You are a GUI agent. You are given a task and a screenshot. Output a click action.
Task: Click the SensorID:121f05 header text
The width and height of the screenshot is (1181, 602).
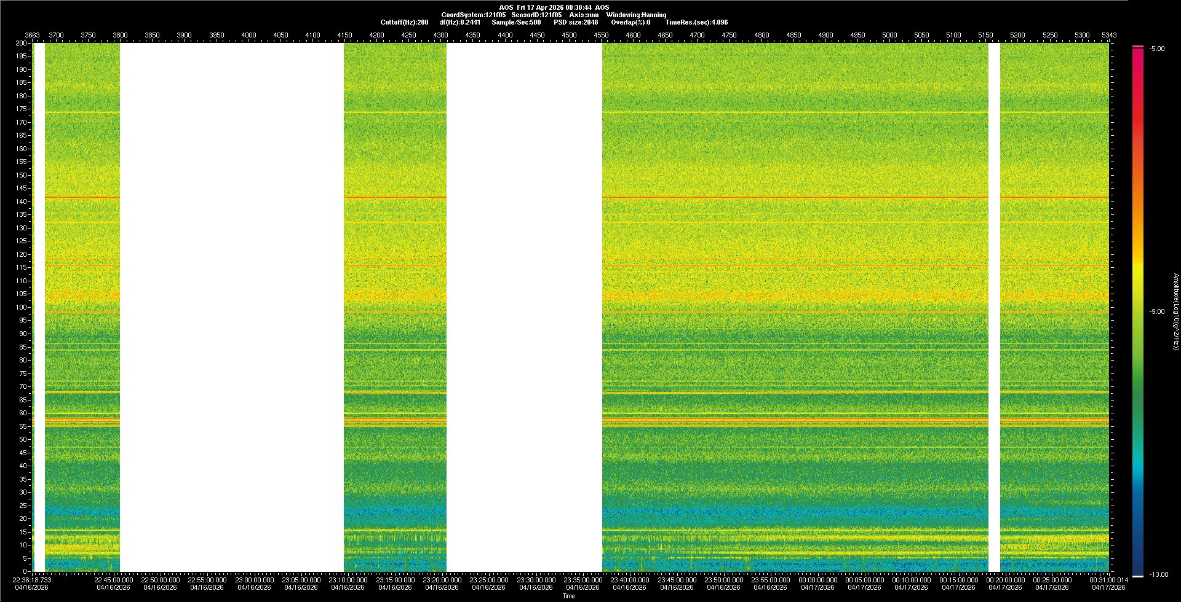(536, 15)
